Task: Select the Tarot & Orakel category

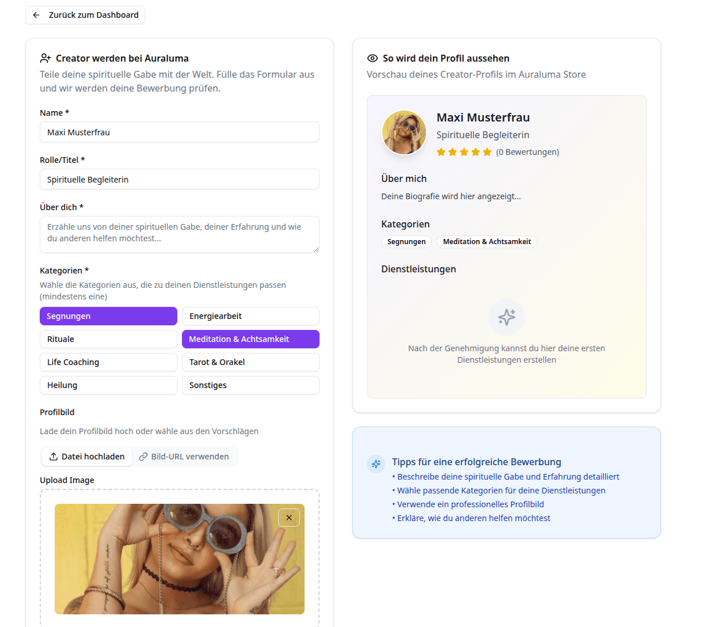Action: 250,362
